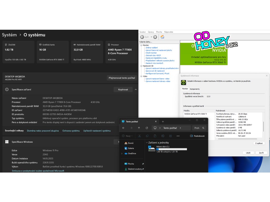Screen dimensions: 270x202
Task: Open Smlouva o poskytování služeb společnosti Microsoft
Action: point(38,171)
